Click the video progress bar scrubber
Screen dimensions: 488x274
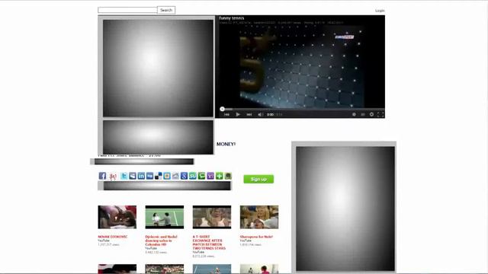click(222, 109)
